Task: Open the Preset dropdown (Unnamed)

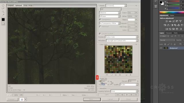Action: coord(116,5)
